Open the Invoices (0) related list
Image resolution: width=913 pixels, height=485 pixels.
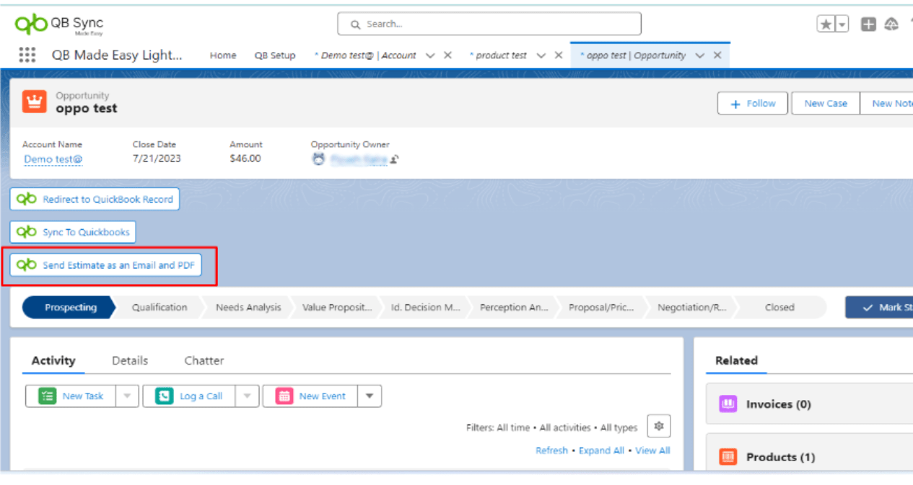778,404
